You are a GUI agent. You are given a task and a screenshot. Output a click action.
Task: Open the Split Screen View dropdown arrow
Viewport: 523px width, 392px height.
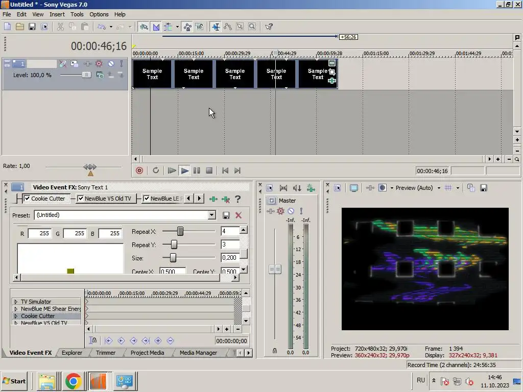click(x=392, y=188)
